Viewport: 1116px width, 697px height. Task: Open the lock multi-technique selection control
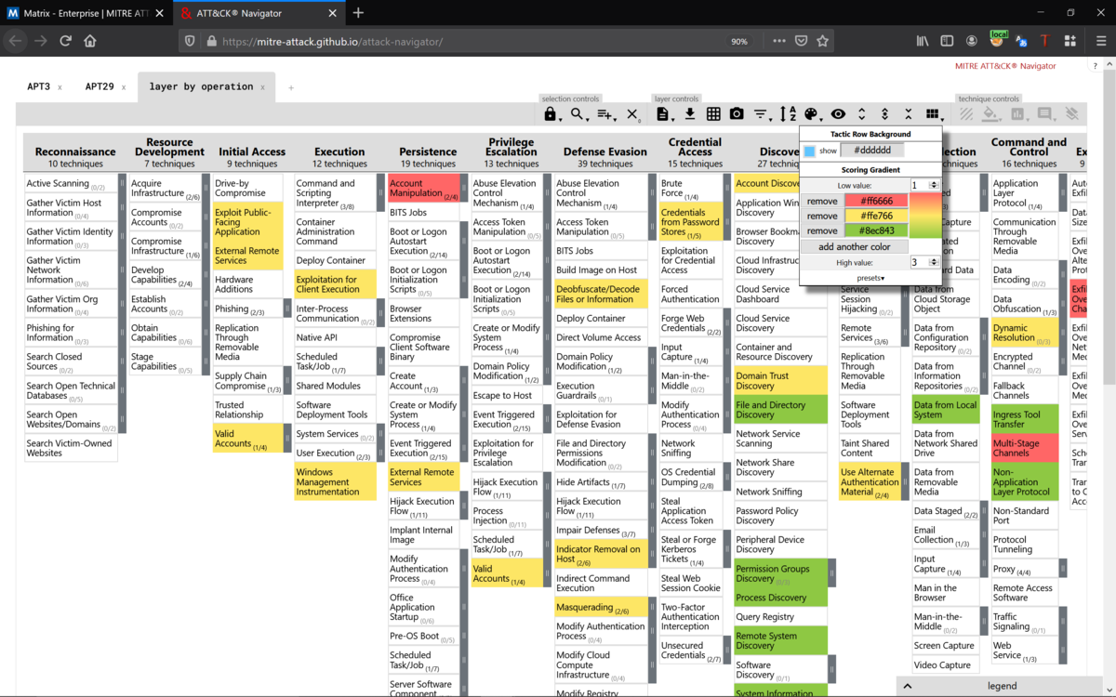(551, 114)
